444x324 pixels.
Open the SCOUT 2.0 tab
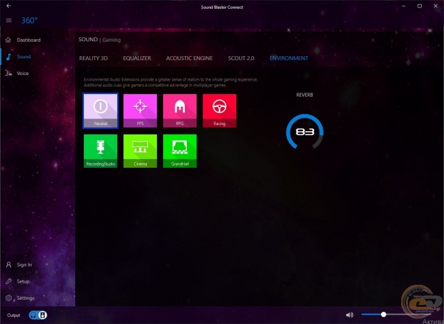pos(241,58)
